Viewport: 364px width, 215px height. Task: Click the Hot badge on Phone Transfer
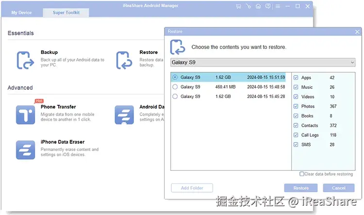pos(39,101)
